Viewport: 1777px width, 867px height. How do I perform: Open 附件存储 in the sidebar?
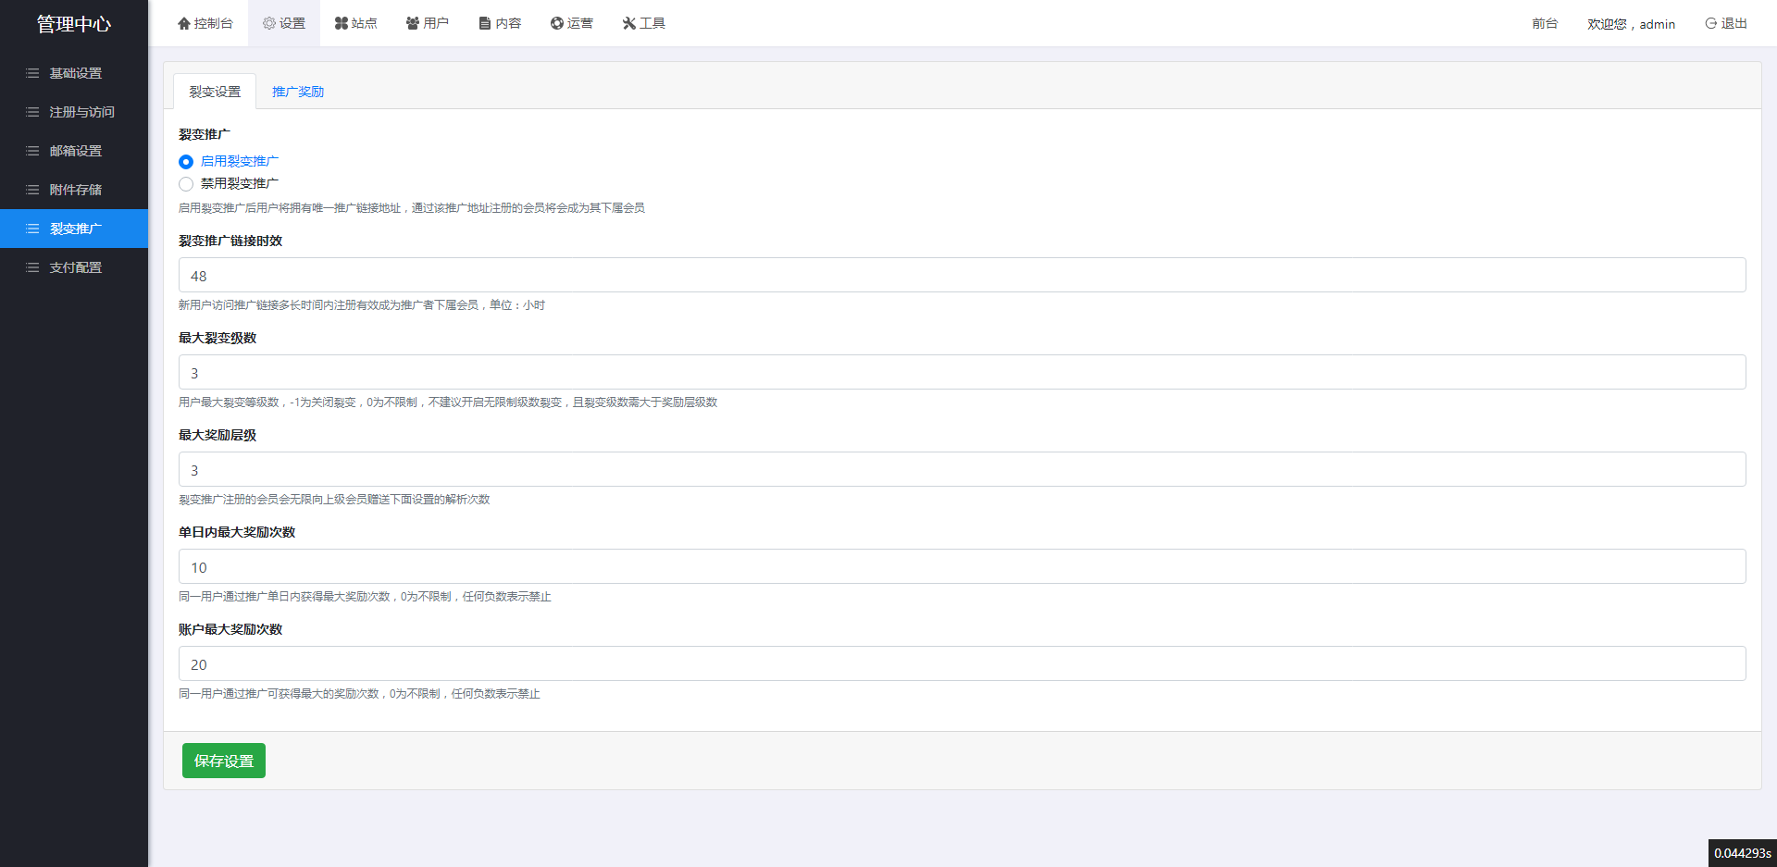(74, 190)
